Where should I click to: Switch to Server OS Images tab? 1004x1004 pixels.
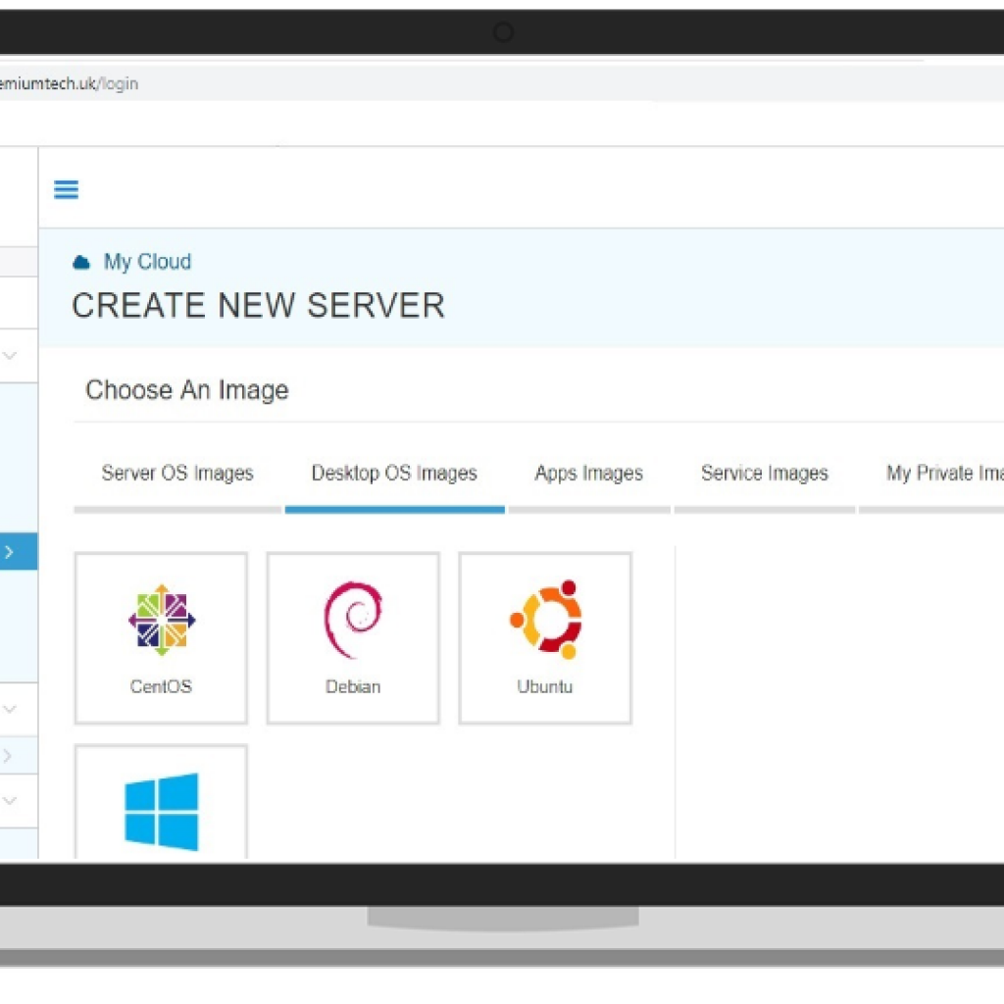[x=177, y=474]
